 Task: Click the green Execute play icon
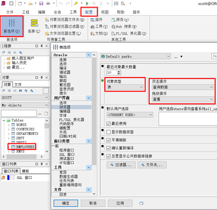(x=87, y=3)
